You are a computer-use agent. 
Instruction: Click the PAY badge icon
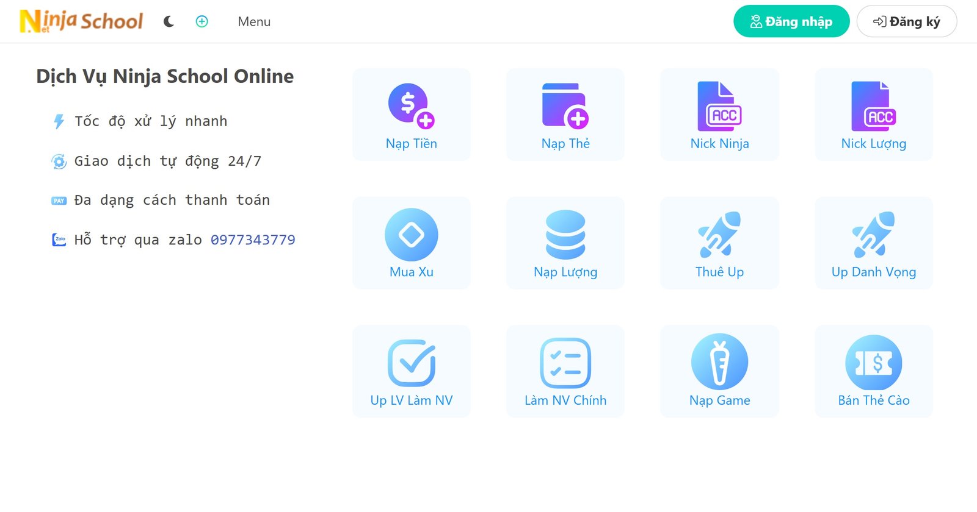59,201
